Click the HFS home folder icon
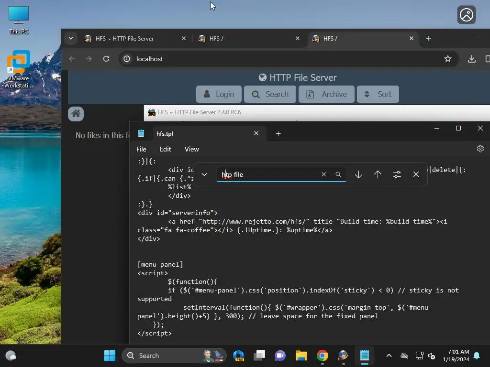490x367 pixels. pos(76,114)
